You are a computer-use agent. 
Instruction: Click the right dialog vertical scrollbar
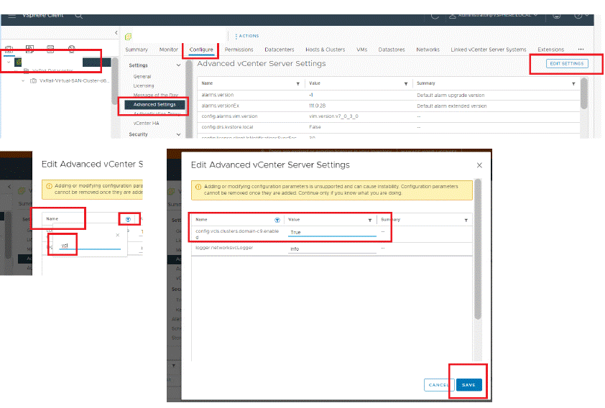[478, 249]
